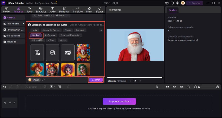Choose the purple-haired clown avatar
The image size is (222, 118).
pyautogui.click(x=68, y=70)
